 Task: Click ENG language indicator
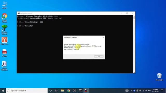[x=149, y=91]
